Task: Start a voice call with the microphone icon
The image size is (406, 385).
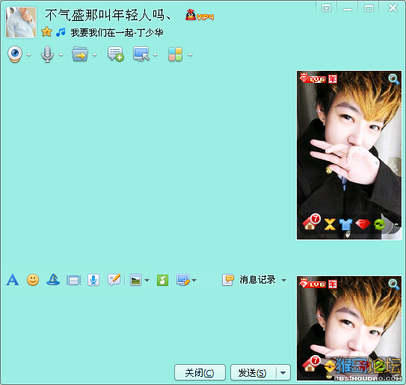Action: pos(47,54)
